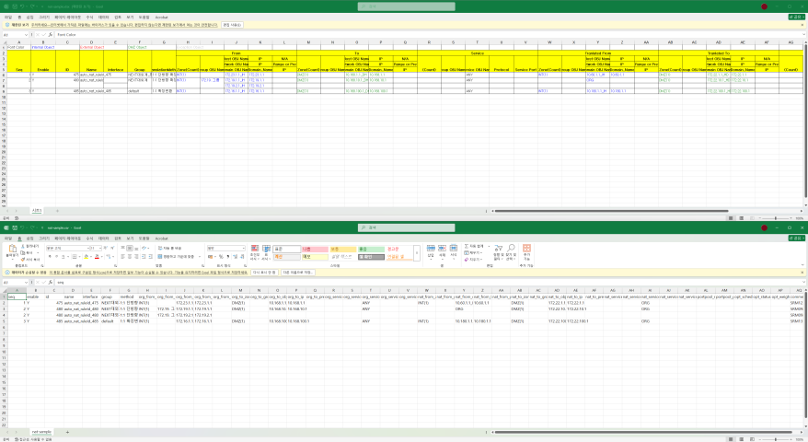Screen dimensions: 808x442
Task: Open the File menu in the upper window
Action: [x=8, y=17]
